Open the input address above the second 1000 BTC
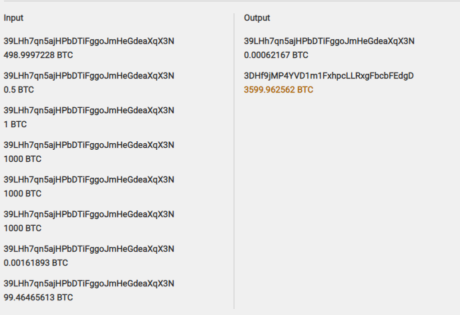460x315 pixels. pyautogui.click(x=89, y=180)
